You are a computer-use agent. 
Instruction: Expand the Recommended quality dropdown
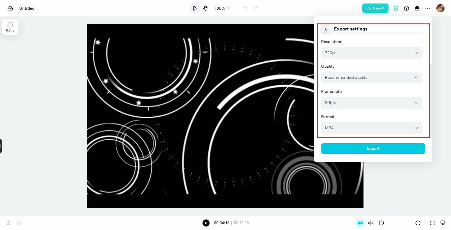pyautogui.click(x=372, y=78)
